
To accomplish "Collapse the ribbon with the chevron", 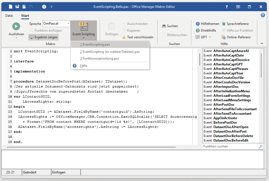I will coord(262,43).
